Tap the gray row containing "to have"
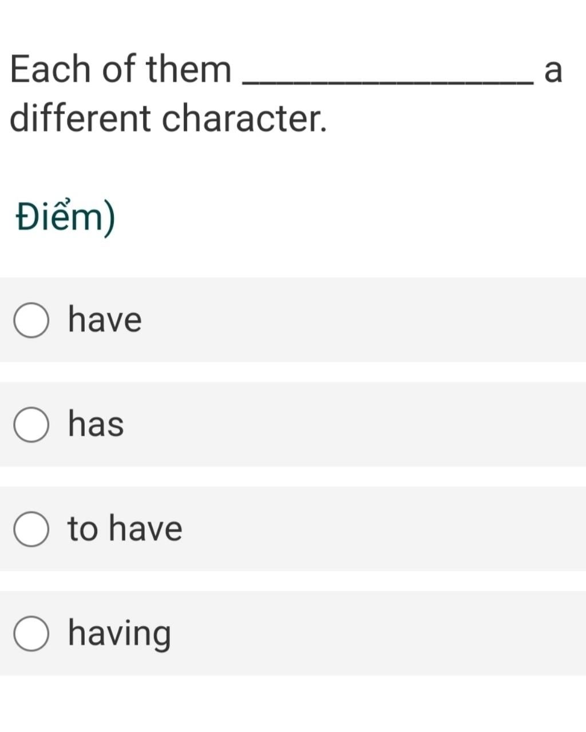Screen dimensions: 586x732 tap(293, 529)
